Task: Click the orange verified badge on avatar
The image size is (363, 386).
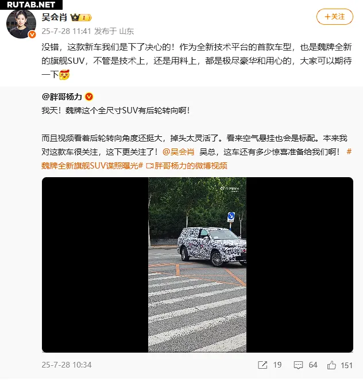Action: [32, 35]
